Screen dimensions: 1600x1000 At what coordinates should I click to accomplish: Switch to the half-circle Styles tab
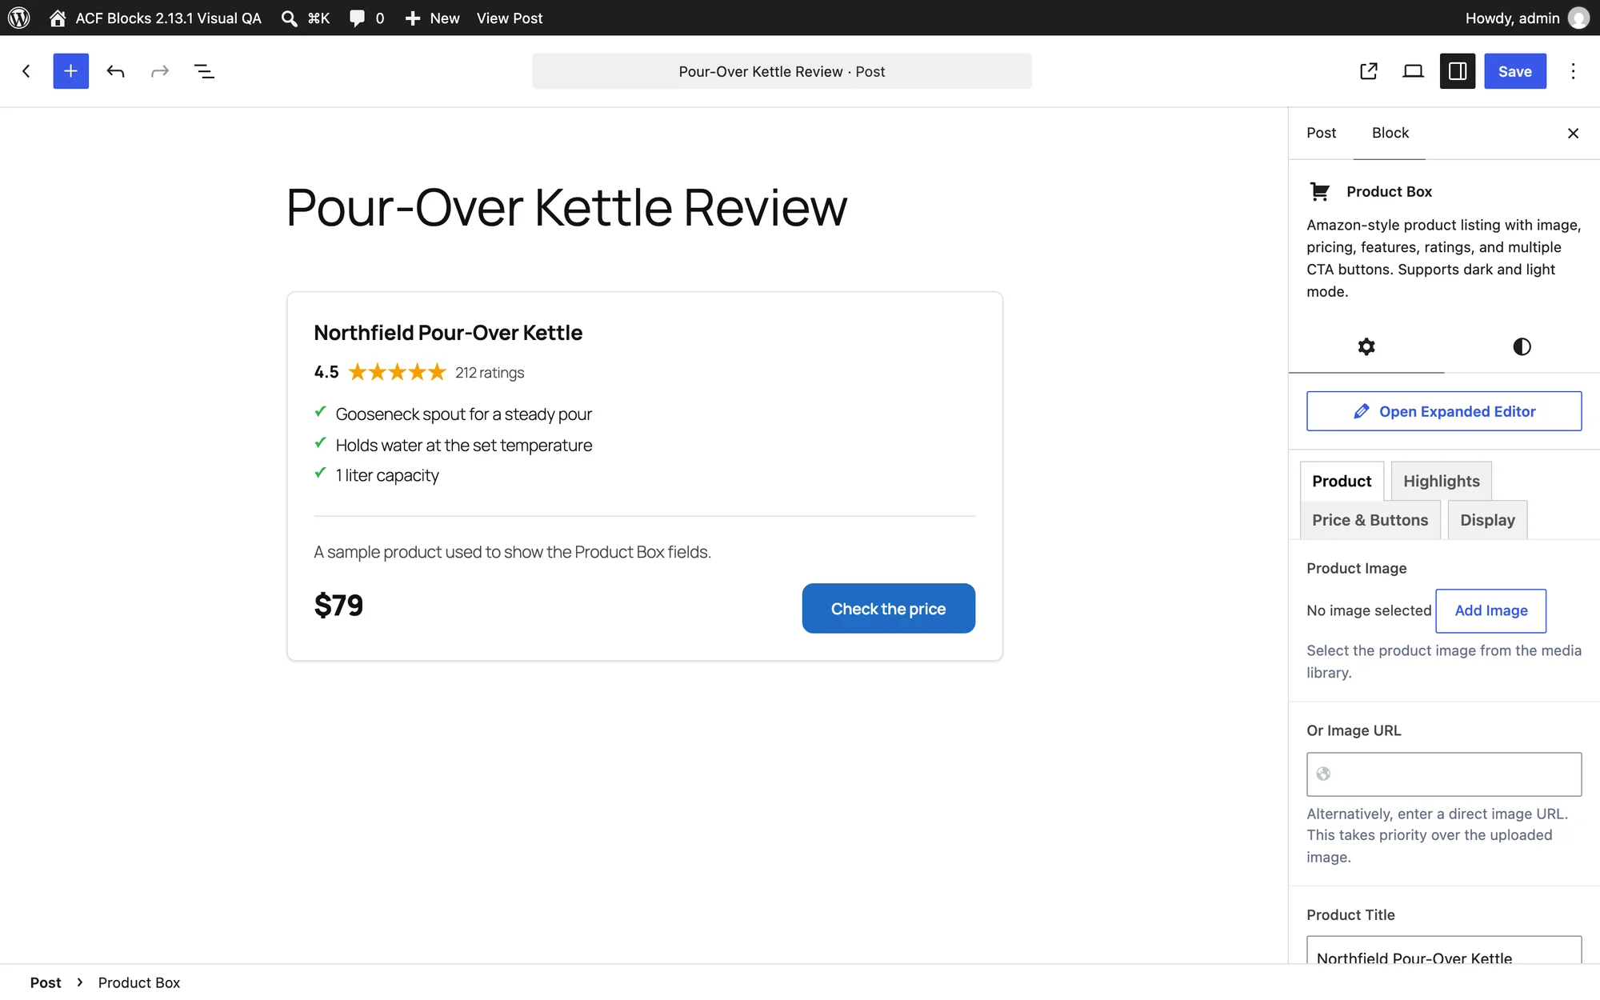(1522, 346)
